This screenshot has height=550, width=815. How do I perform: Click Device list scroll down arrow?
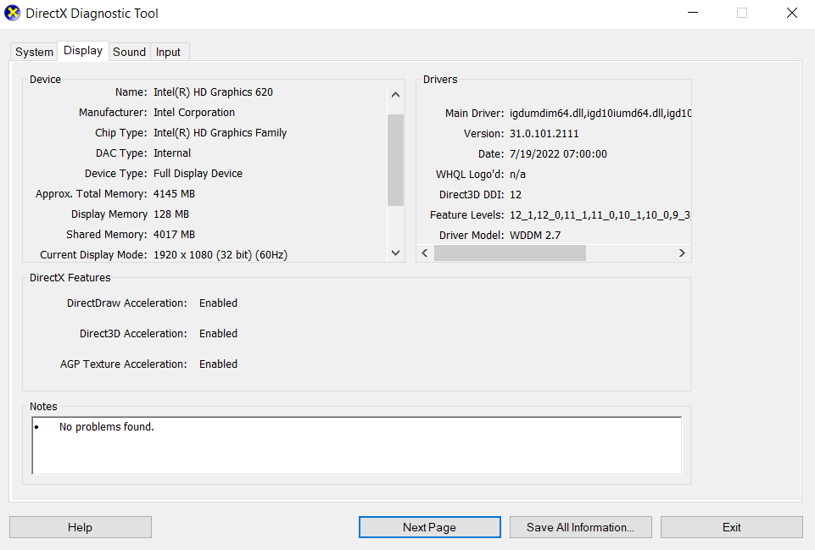395,253
